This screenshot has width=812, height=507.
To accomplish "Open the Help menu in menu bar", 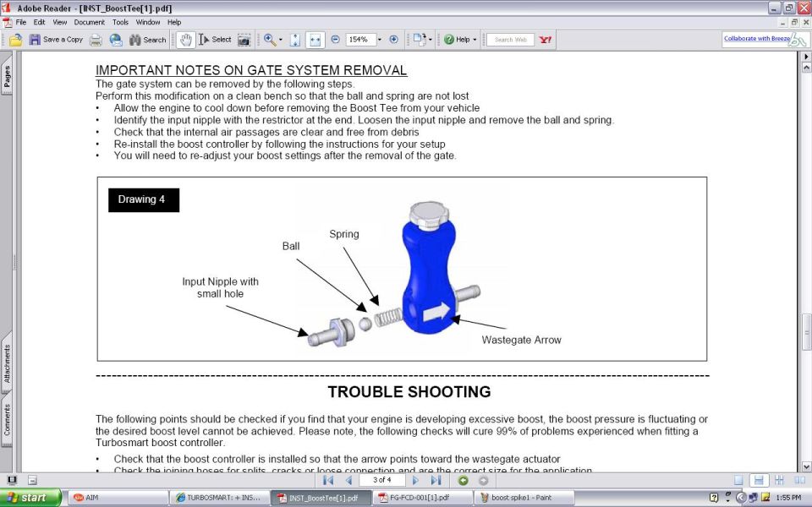I will [174, 22].
